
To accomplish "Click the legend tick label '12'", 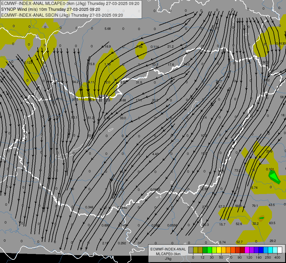I will click(202, 257).
